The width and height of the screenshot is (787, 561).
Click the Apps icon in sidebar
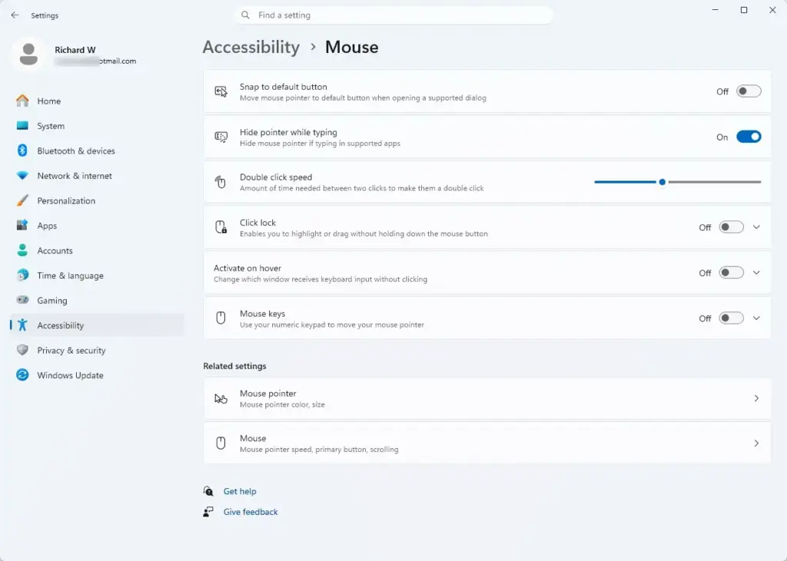(22, 225)
